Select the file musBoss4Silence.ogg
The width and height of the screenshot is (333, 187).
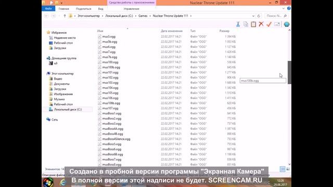116,139
